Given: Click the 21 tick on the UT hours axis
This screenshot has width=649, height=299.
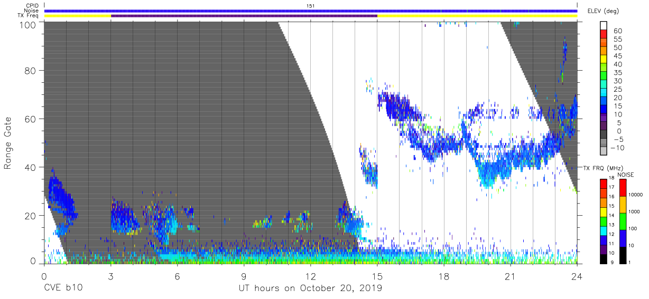Looking at the screenshot, I should [x=511, y=276].
